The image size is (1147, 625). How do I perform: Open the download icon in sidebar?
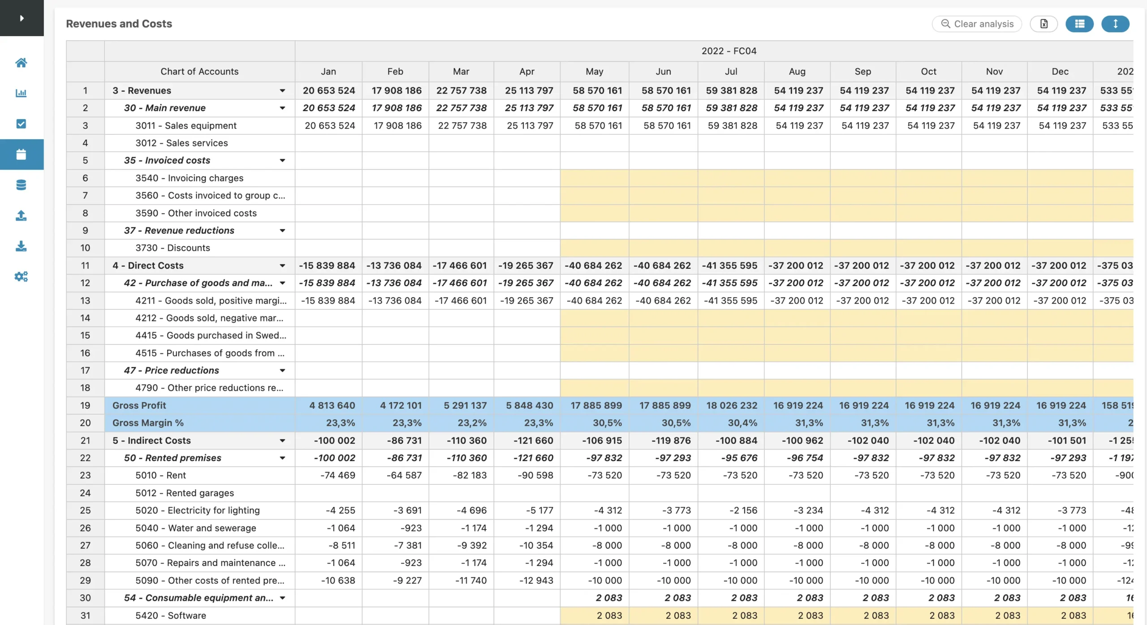(21, 246)
